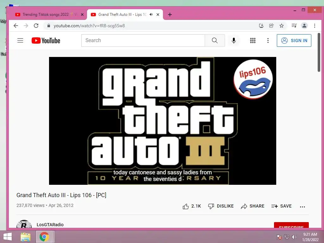This screenshot has height=243, width=324.
Task: Open the Chrome three-dot menu
Action: pos(315,26)
